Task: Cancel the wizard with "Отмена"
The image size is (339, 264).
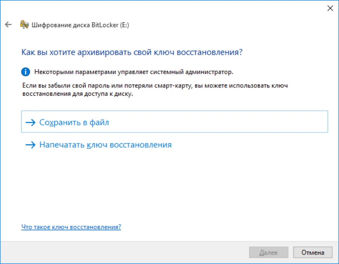Action: [312, 252]
